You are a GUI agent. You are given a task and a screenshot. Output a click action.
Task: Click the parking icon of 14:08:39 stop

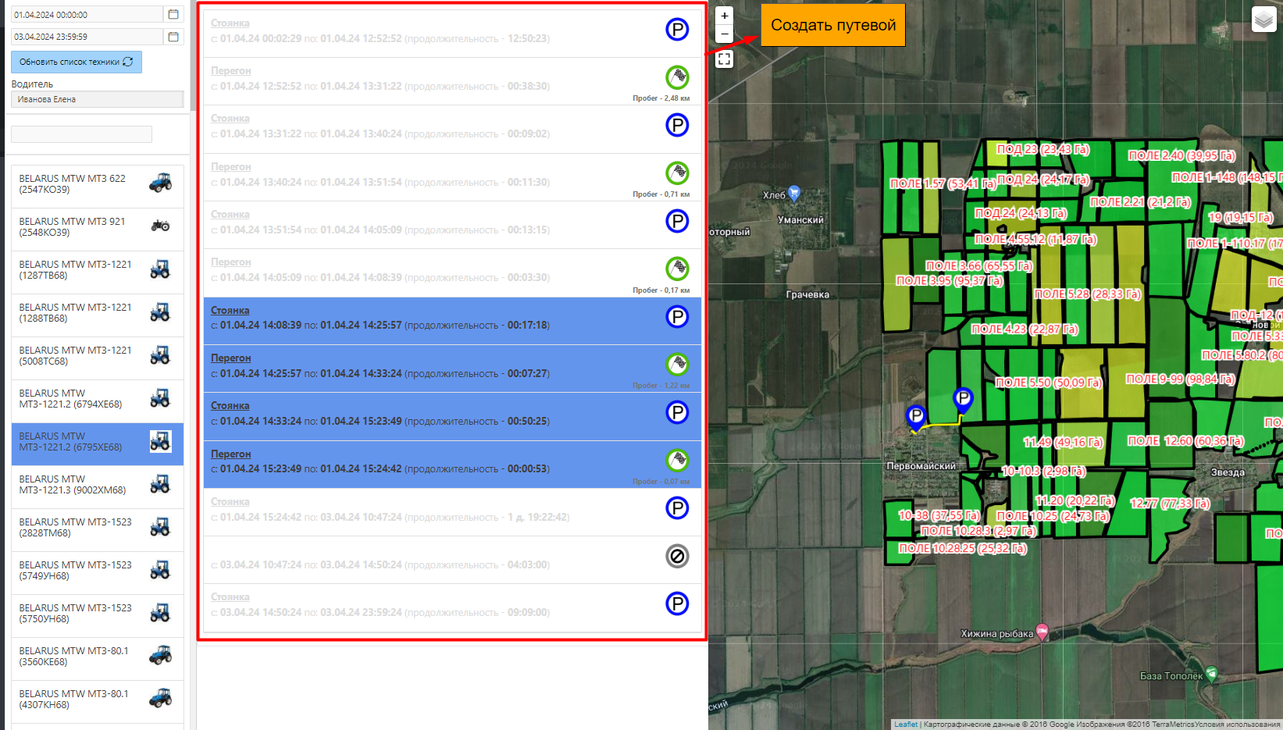[677, 317]
